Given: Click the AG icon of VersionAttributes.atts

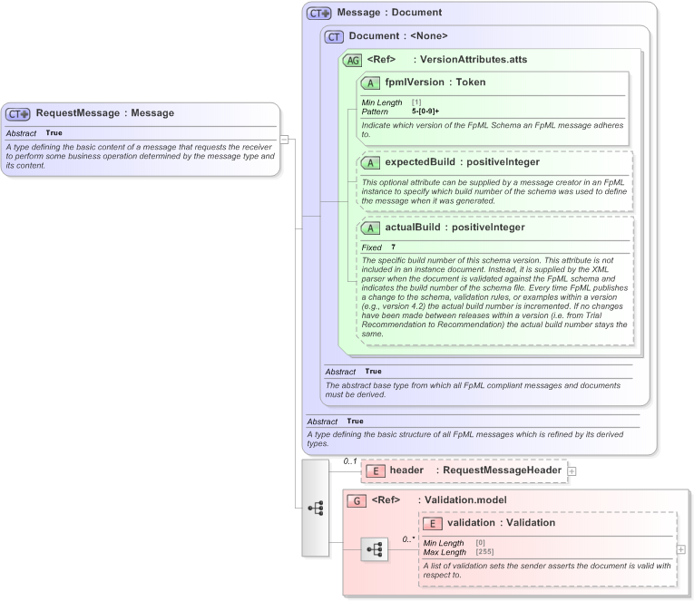Looking at the screenshot, I should [x=352, y=60].
